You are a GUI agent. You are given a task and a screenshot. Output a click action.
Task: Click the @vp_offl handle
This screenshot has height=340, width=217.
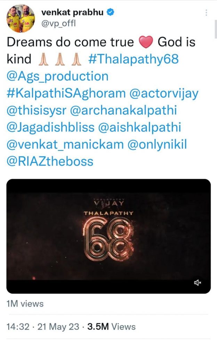coord(58,23)
